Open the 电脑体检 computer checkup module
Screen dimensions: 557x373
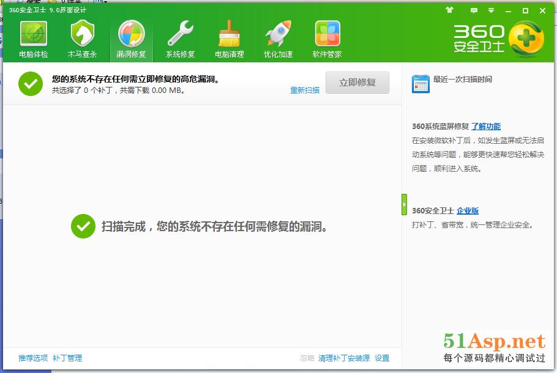pyautogui.click(x=34, y=39)
